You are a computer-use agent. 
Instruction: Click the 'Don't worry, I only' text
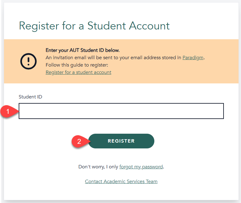point(98,167)
